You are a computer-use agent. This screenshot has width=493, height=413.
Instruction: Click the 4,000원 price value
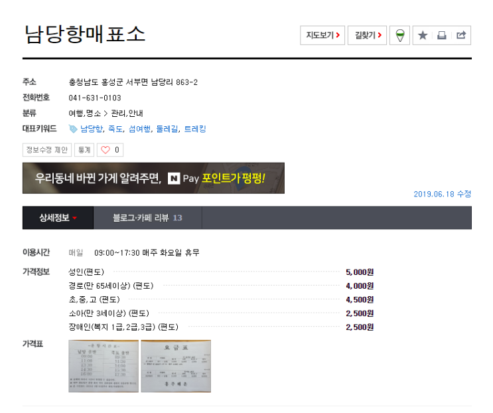[360, 286]
